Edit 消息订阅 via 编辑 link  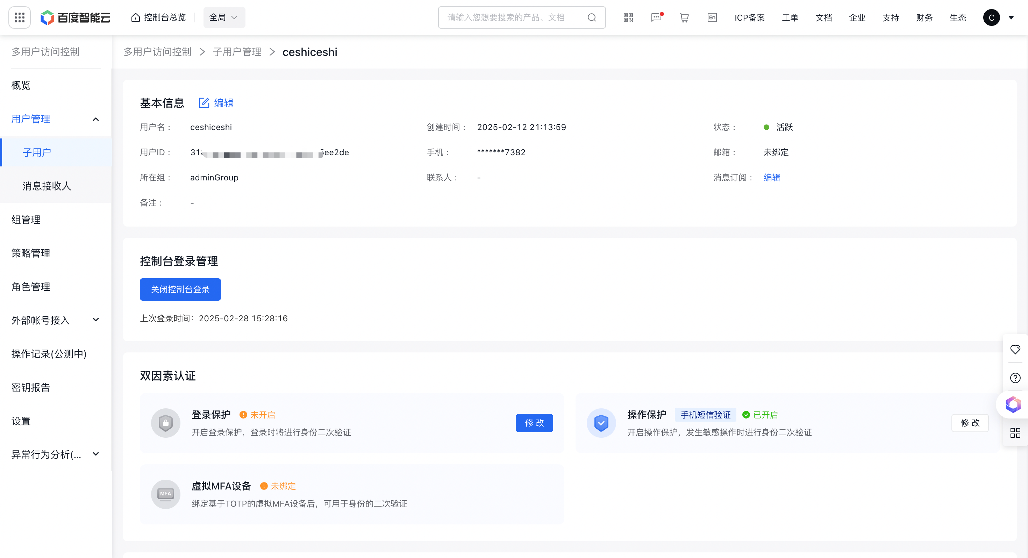[x=772, y=178]
